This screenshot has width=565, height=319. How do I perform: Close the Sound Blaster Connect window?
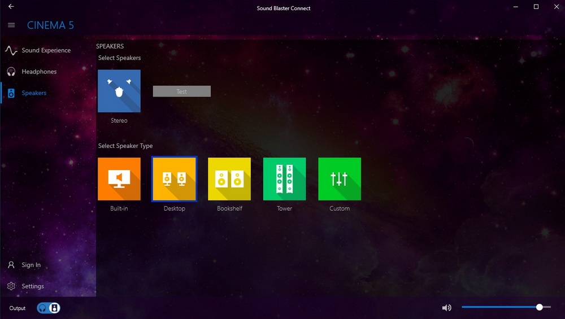(x=557, y=7)
